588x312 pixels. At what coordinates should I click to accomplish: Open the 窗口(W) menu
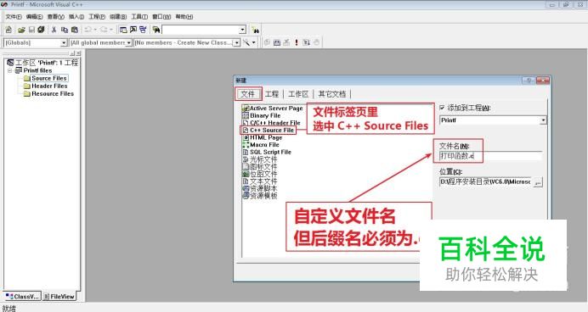[161, 17]
